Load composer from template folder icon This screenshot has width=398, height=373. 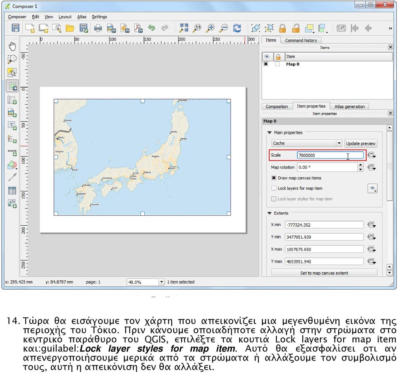(70, 28)
